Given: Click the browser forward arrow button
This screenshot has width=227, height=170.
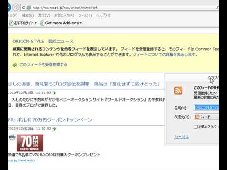Looking at the screenshot, I should click(16, 8).
